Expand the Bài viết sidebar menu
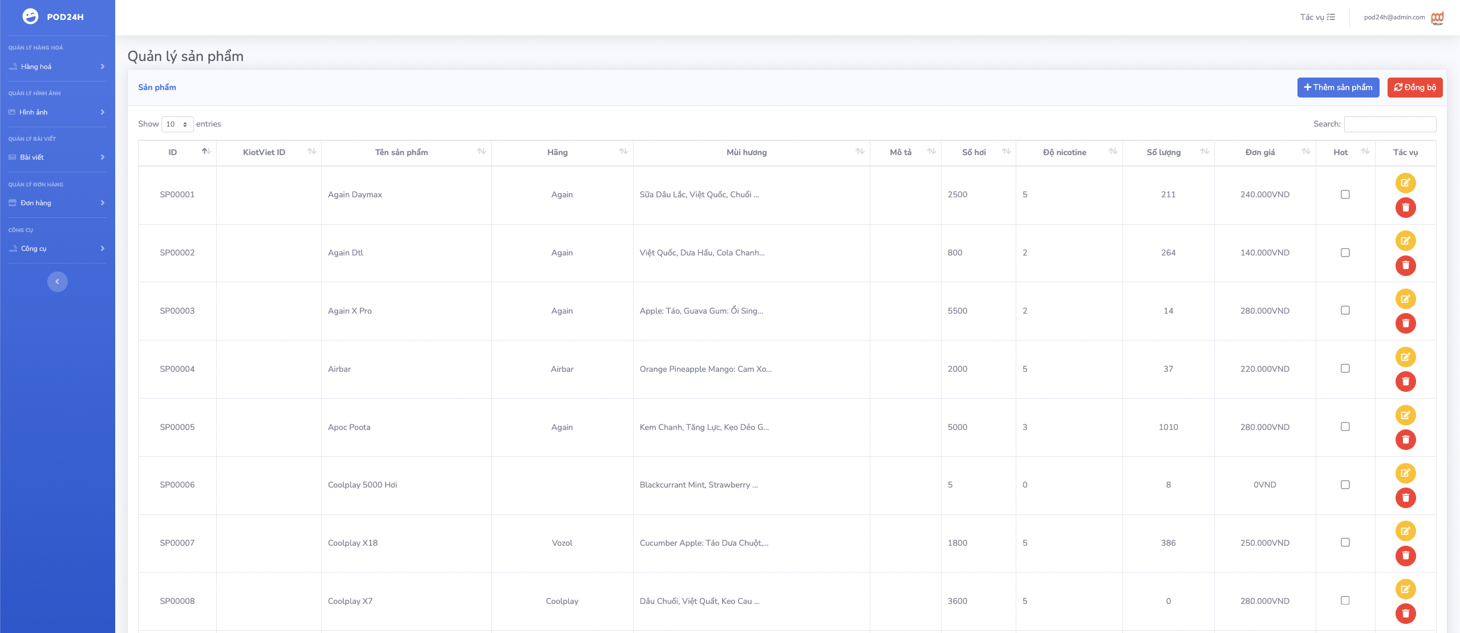Viewport: 1460px width, 633px height. pyautogui.click(x=57, y=157)
